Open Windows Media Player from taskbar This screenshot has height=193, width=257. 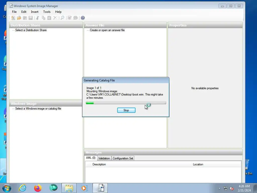coord(84,188)
